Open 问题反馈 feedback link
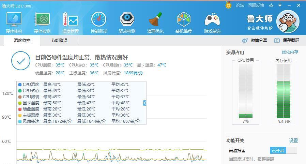 tap(256, 5)
